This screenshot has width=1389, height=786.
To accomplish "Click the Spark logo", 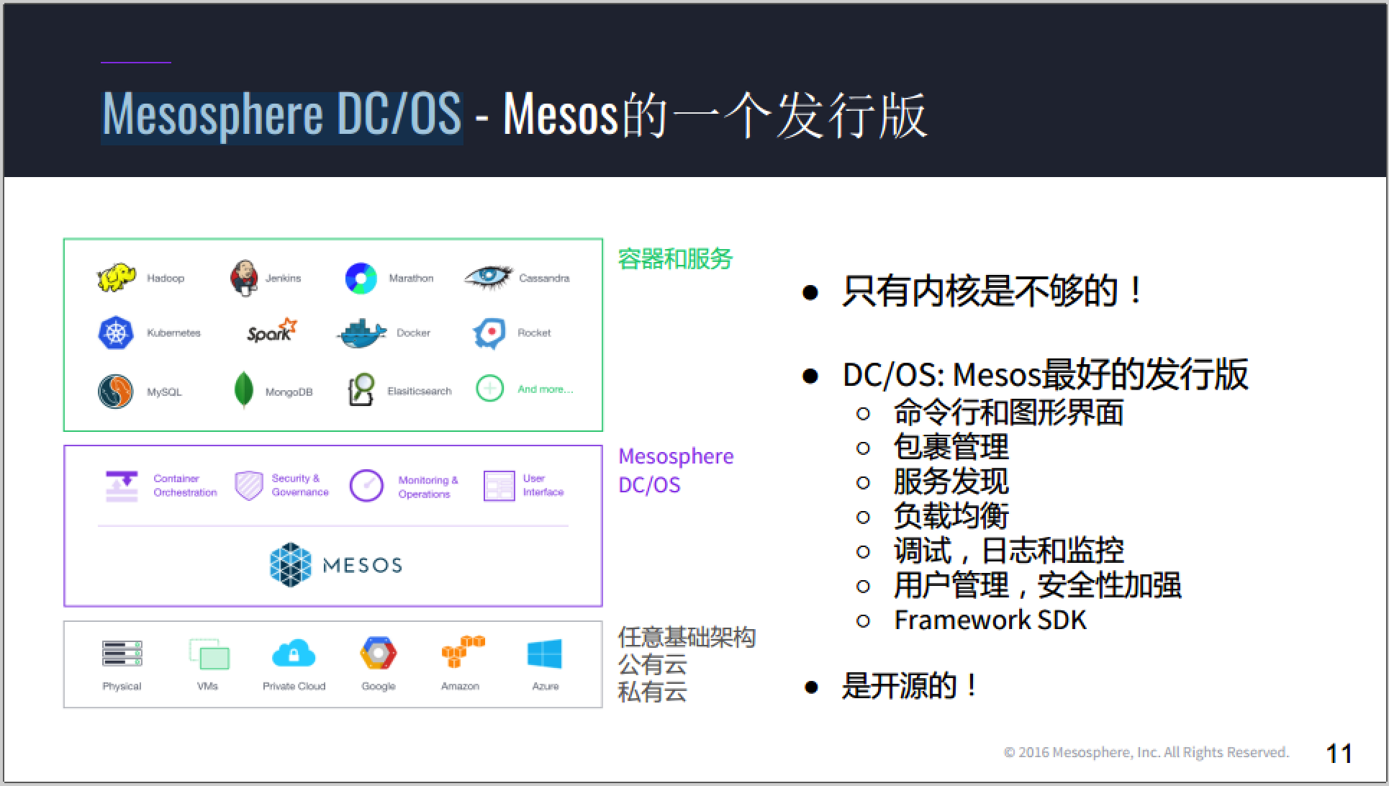I will 271,331.
